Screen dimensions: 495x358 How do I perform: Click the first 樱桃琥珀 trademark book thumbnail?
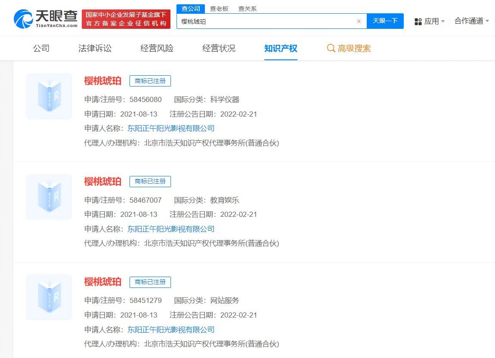[49, 96]
